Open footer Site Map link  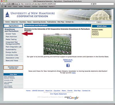pos(77,91)
